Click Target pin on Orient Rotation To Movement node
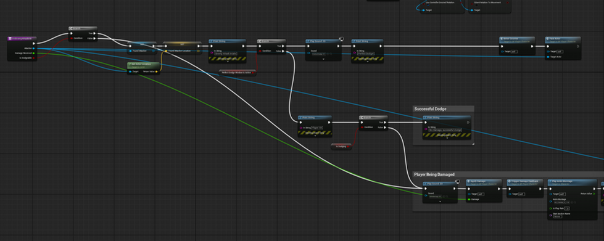This screenshot has width=604, height=241. click(x=473, y=10)
